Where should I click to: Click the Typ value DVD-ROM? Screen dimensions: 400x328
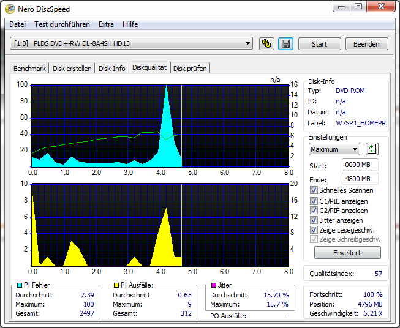350,91
